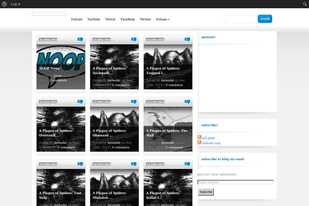Screen dimensions: 309x206
Task: Open the Twitch menu item
Action: click(x=110, y=20)
